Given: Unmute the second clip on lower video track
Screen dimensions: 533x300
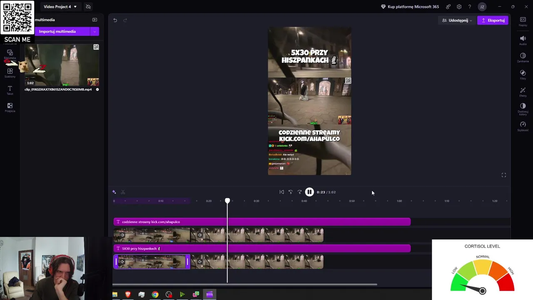Looking at the screenshot, I should point(200,262).
